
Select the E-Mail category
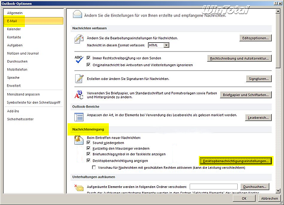(x=34, y=21)
